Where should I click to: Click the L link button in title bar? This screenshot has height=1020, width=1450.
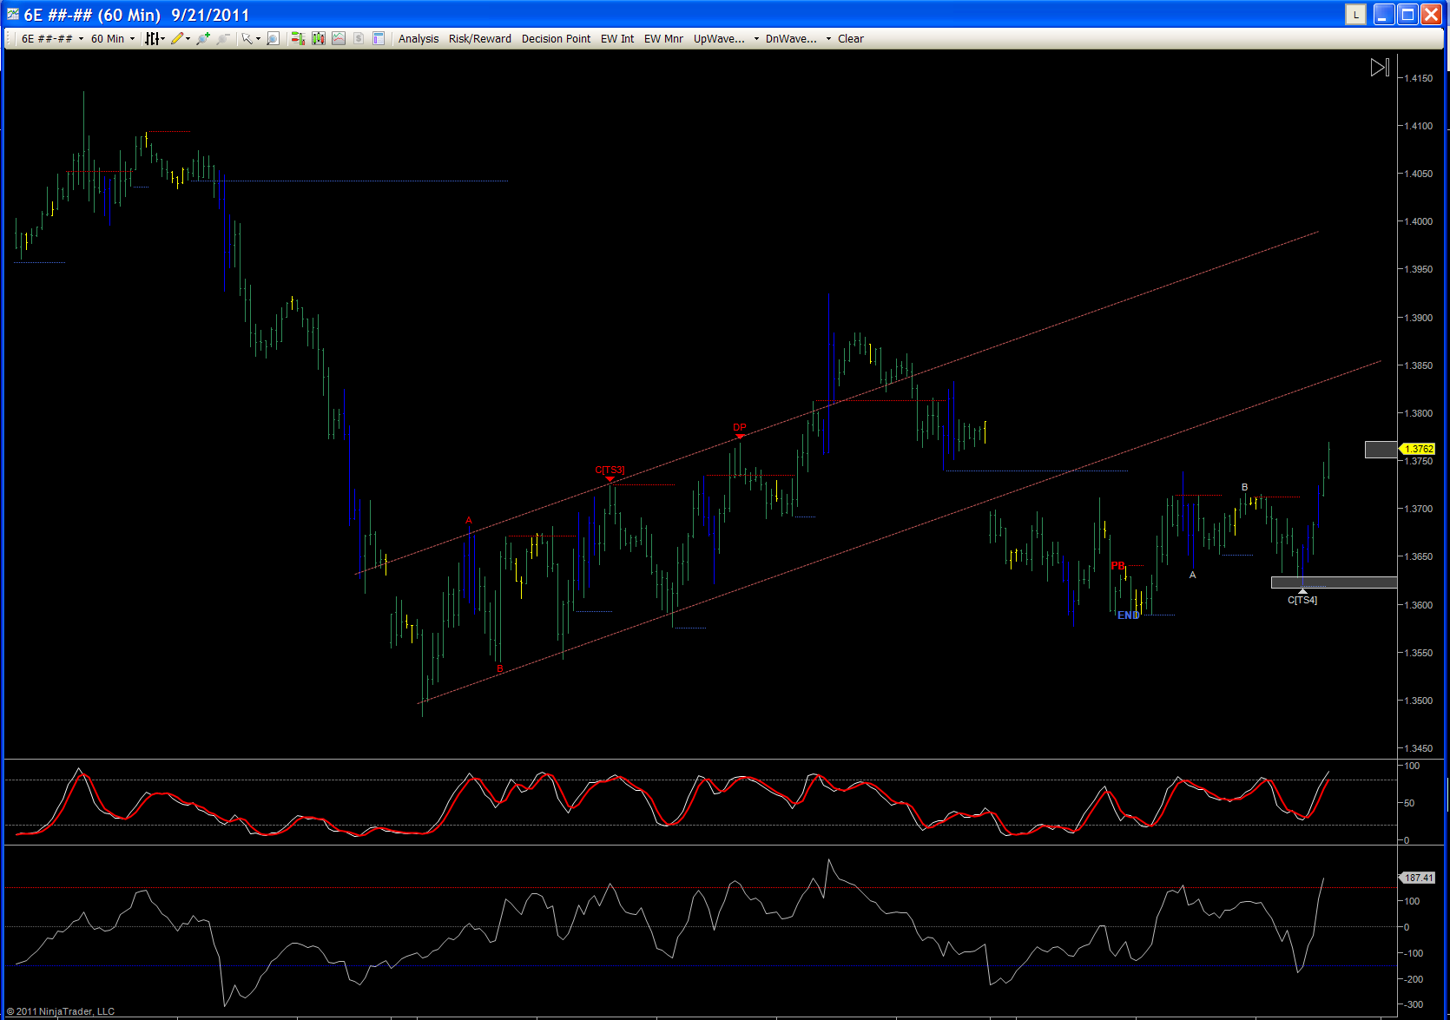[x=1355, y=14]
